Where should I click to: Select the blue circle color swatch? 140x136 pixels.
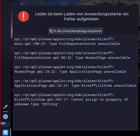[5, 117]
